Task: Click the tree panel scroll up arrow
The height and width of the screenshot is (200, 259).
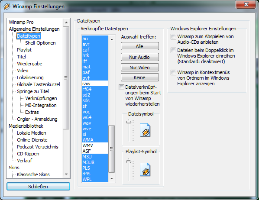Action: pos(66,23)
